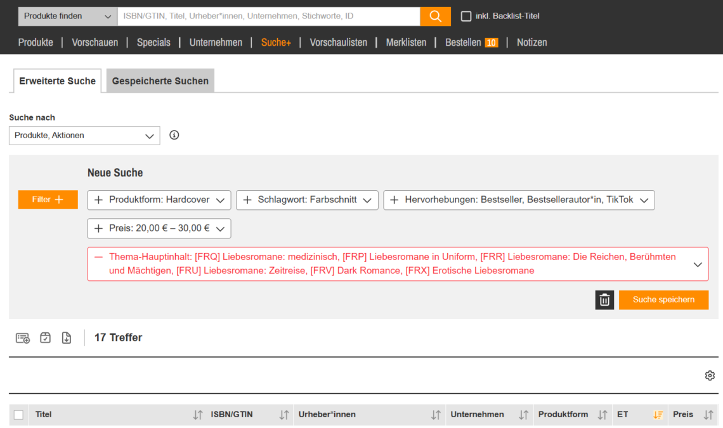Click plus icon on Preis filter
Image resolution: width=723 pixels, height=428 pixels.
[x=98, y=228]
